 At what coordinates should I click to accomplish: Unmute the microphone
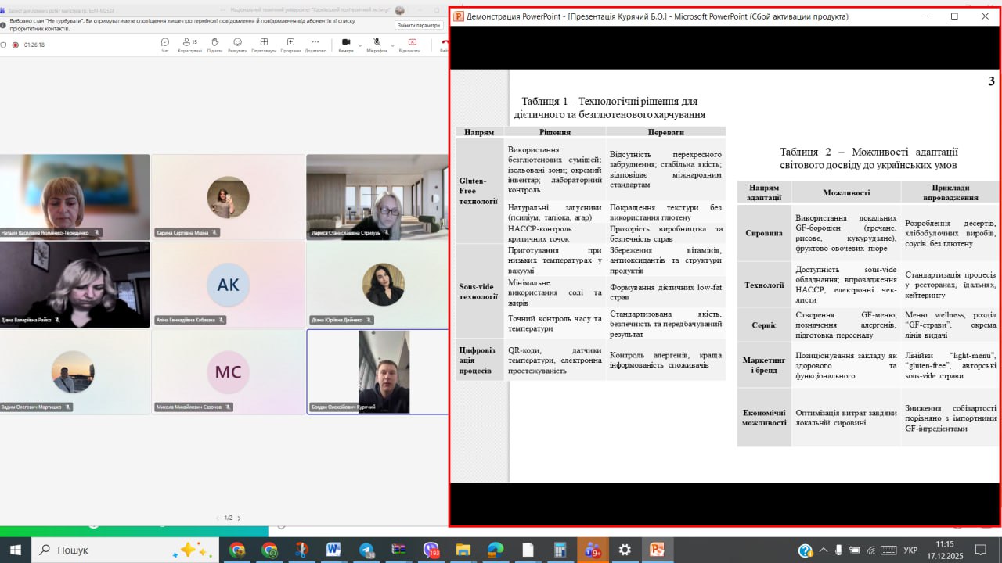pos(376,42)
